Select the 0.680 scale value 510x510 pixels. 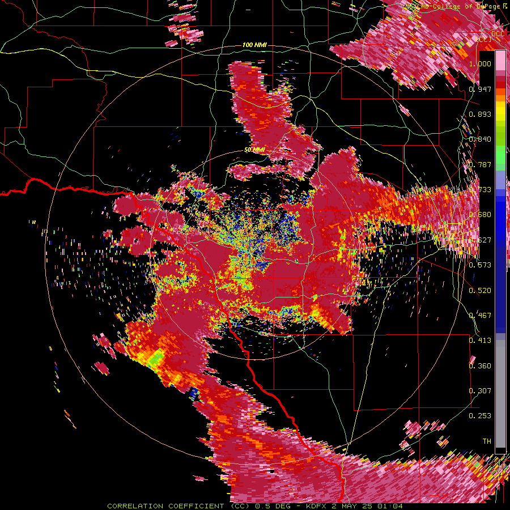click(480, 214)
